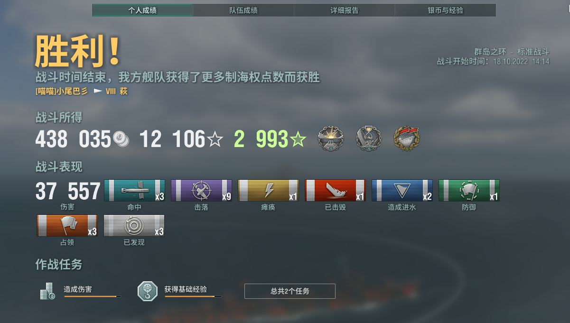This screenshot has height=323, width=570.
Task: Open the 银币与经验 tab
Action: 446,10
